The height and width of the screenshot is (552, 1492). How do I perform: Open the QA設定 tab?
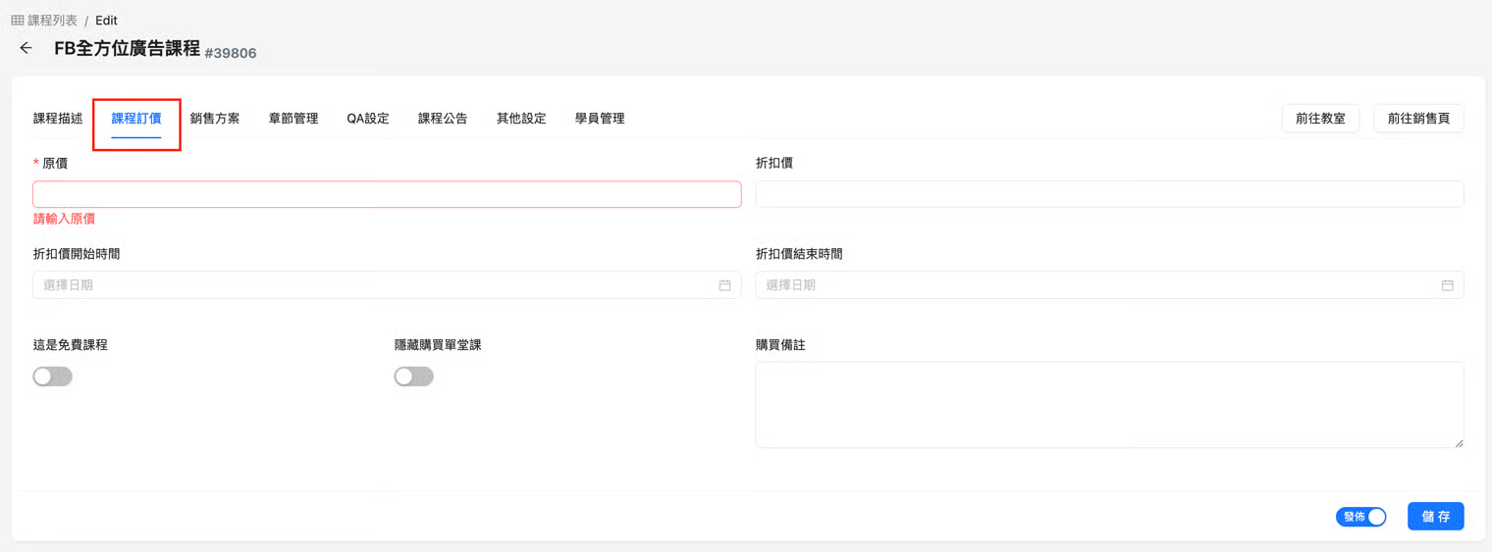[368, 119]
